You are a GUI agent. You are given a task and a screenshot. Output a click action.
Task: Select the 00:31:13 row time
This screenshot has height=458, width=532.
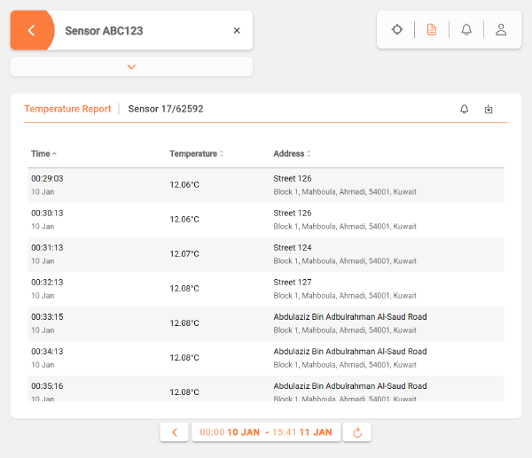coord(47,248)
